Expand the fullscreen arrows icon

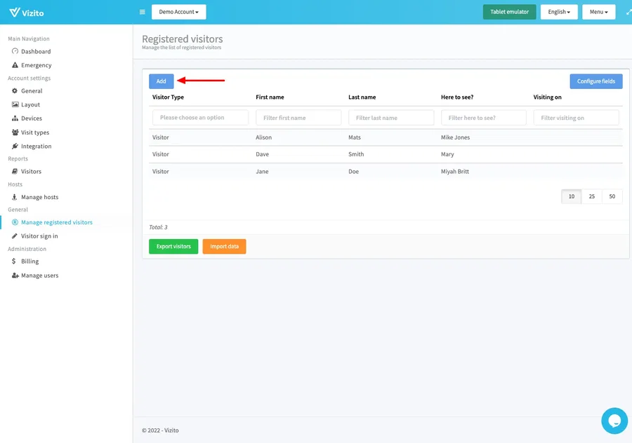pos(628,12)
